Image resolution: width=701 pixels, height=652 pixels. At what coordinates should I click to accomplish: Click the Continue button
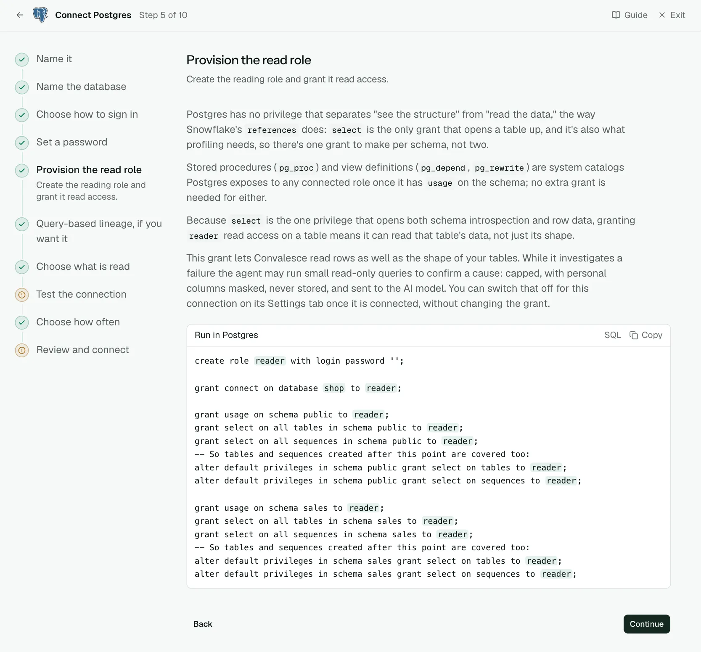[x=647, y=624]
